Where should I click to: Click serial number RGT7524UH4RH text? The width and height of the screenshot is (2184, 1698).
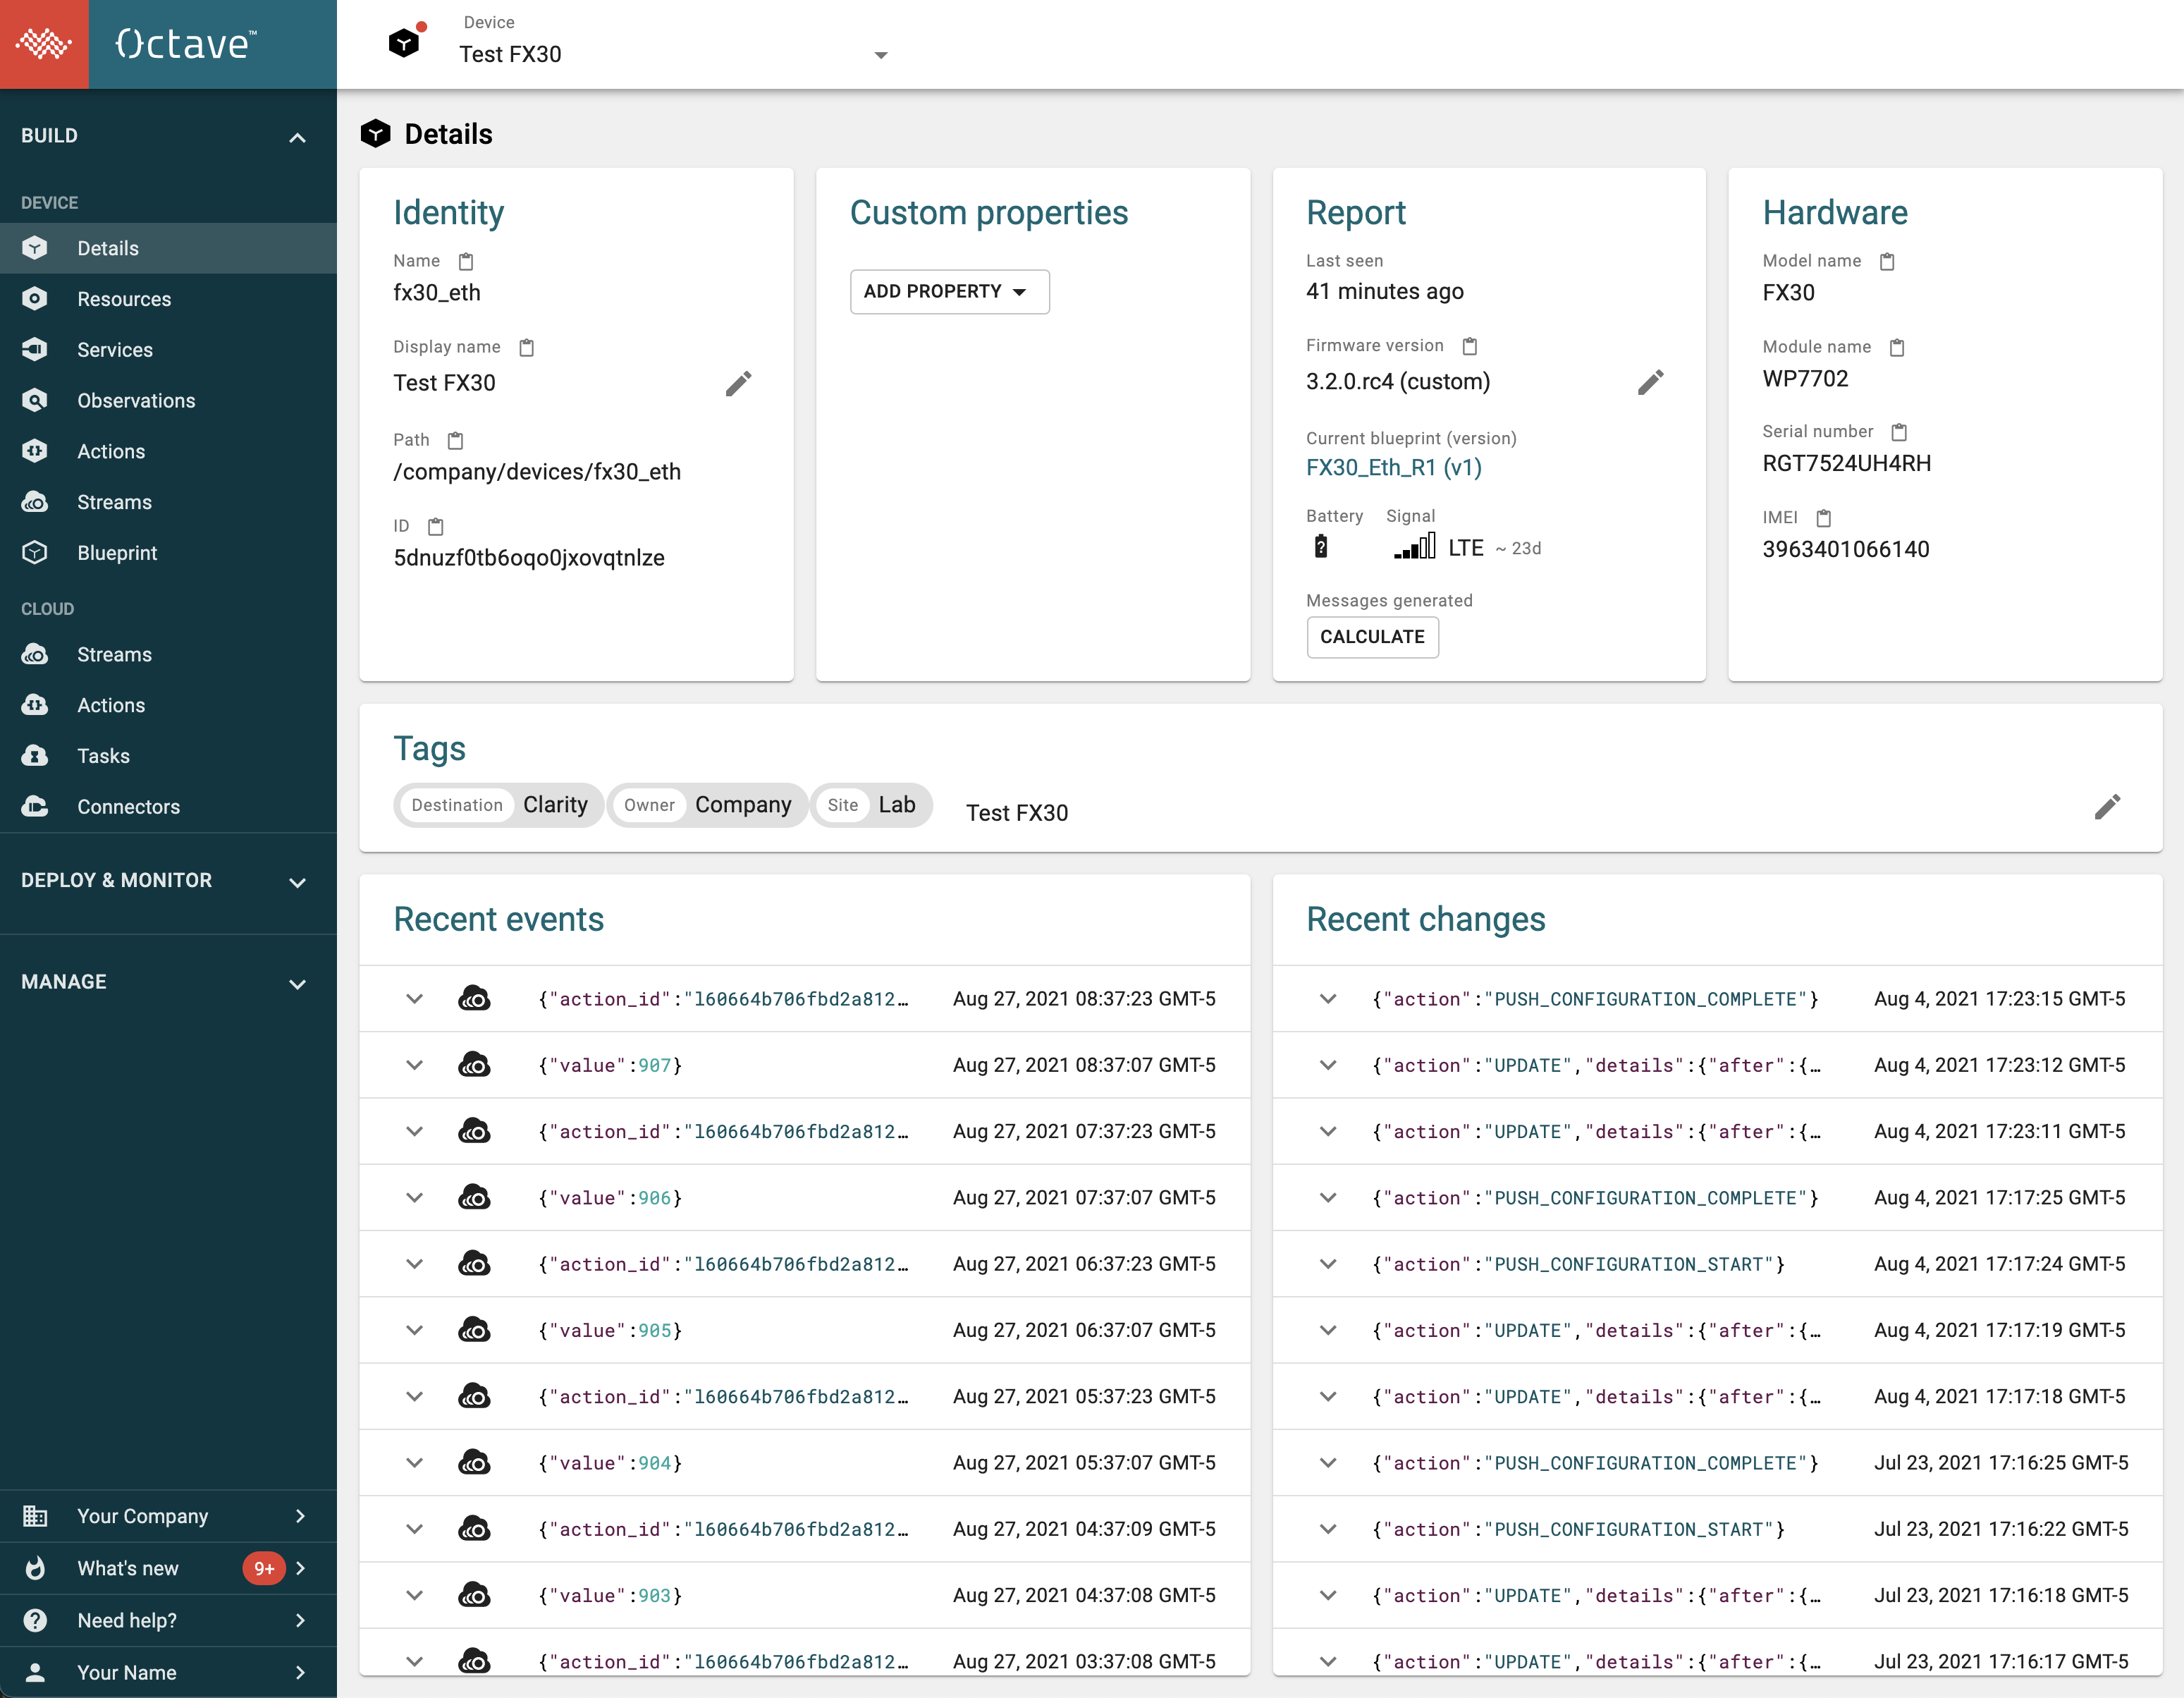[x=1846, y=464]
